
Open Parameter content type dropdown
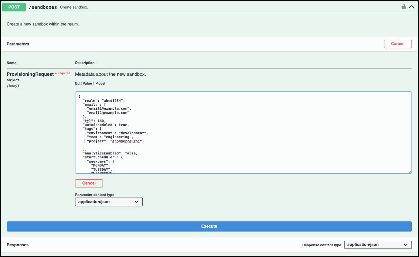pos(109,202)
